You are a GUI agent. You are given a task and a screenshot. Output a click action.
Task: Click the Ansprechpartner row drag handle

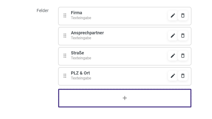tap(65, 36)
